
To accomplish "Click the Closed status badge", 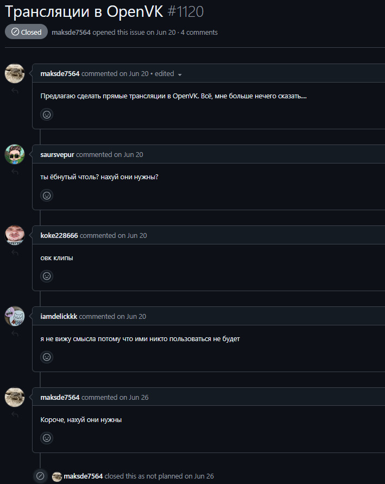I will click(x=26, y=32).
